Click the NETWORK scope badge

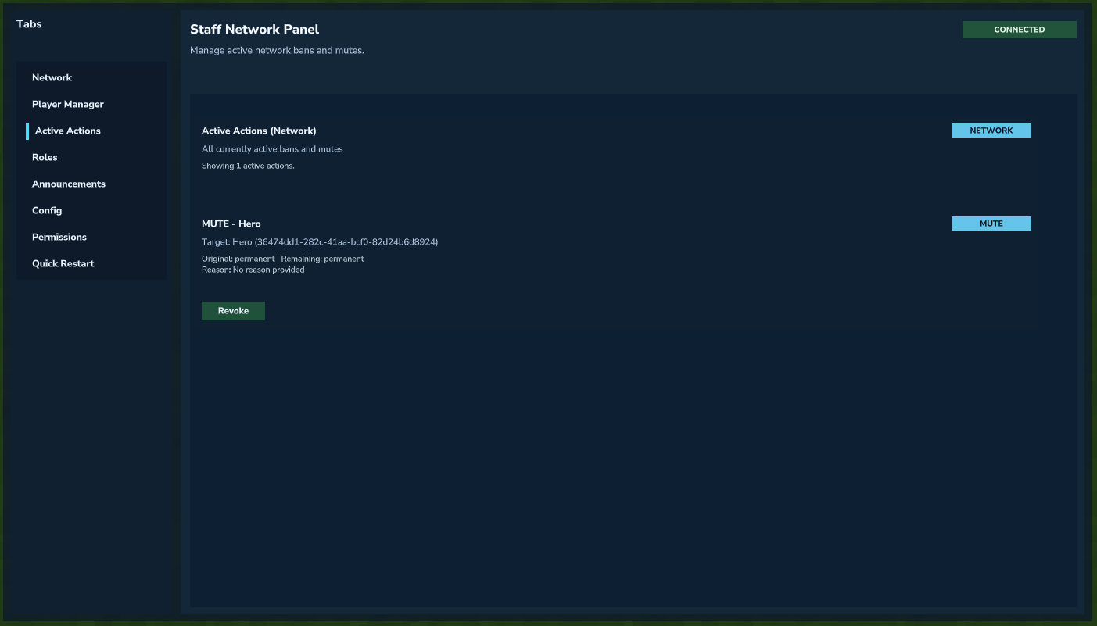point(991,131)
